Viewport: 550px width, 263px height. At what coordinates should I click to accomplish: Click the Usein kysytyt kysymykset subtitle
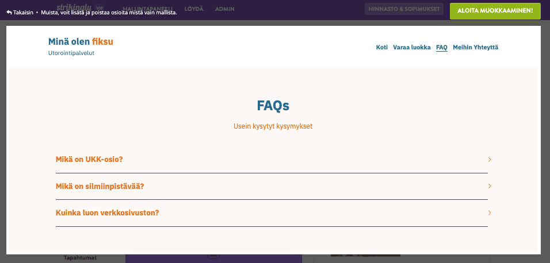click(273, 126)
